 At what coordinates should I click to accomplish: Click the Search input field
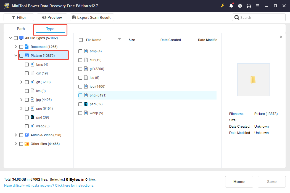pos(259,17)
